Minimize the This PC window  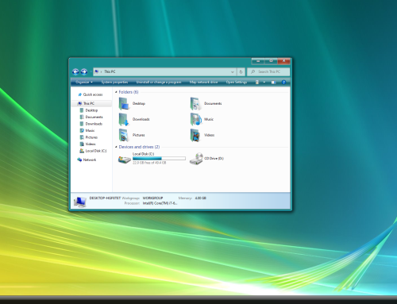pyautogui.click(x=258, y=61)
